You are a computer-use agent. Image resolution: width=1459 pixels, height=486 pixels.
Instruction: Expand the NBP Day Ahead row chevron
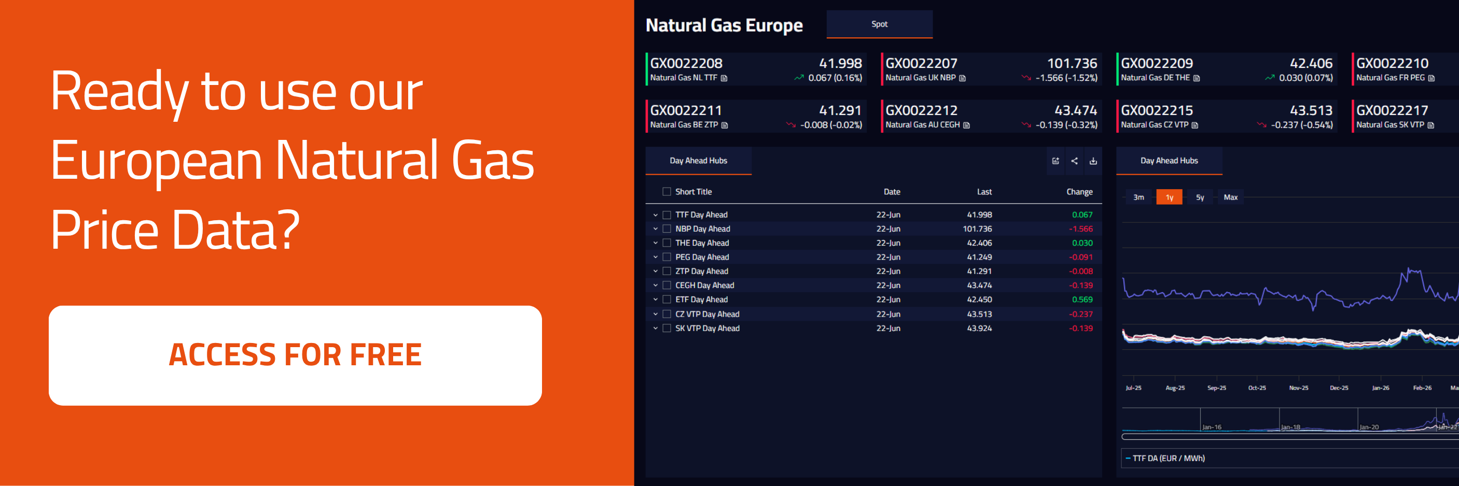click(655, 229)
